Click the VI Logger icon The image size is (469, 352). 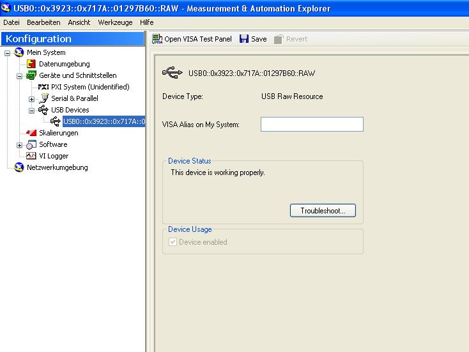[x=31, y=156]
